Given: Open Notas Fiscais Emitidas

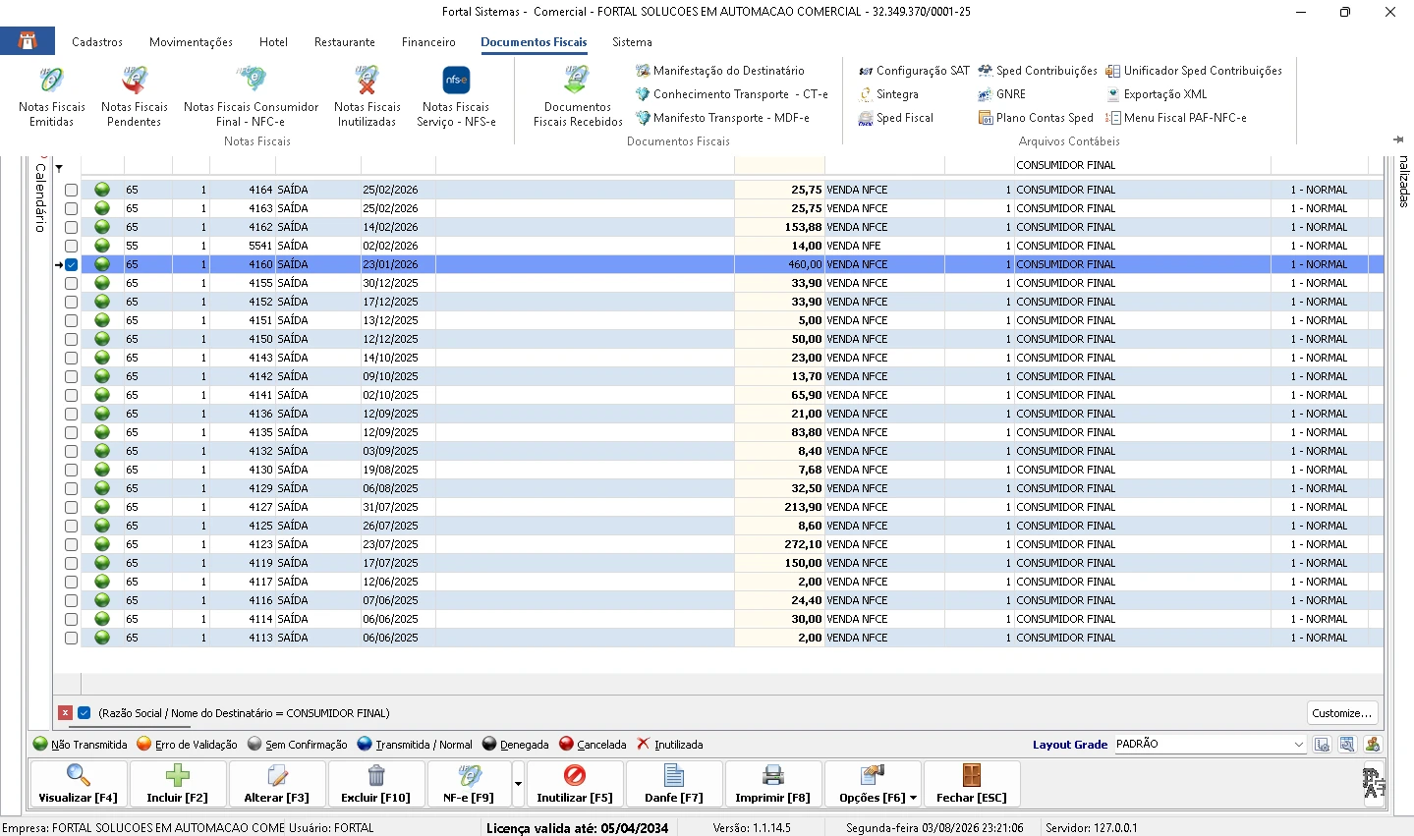Looking at the screenshot, I should tap(52, 96).
